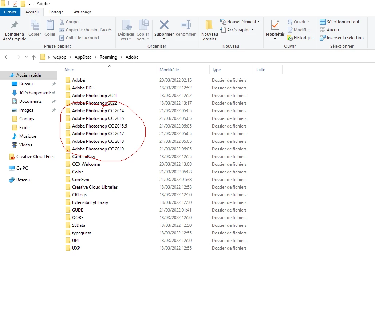Image resolution: width=375 pixels, height=310 pixels.
Task: Switch to the Affichage tab
Action: tap(83, 12)
